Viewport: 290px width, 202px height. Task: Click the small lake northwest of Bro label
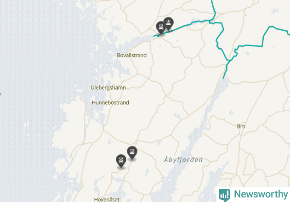(x=231, y=112)
